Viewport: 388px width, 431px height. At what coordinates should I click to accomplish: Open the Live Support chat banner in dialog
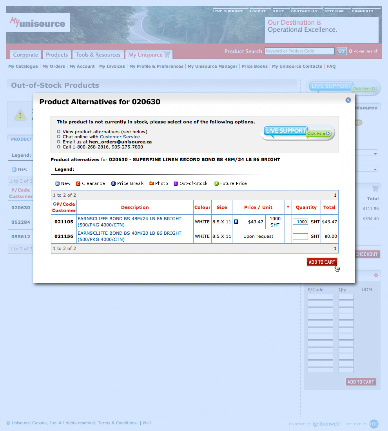point(297,132)
